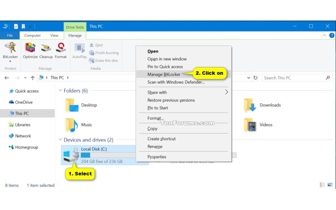336x210 pixels.
Task: Select Network in navigation pane
Action: [20, 136]
